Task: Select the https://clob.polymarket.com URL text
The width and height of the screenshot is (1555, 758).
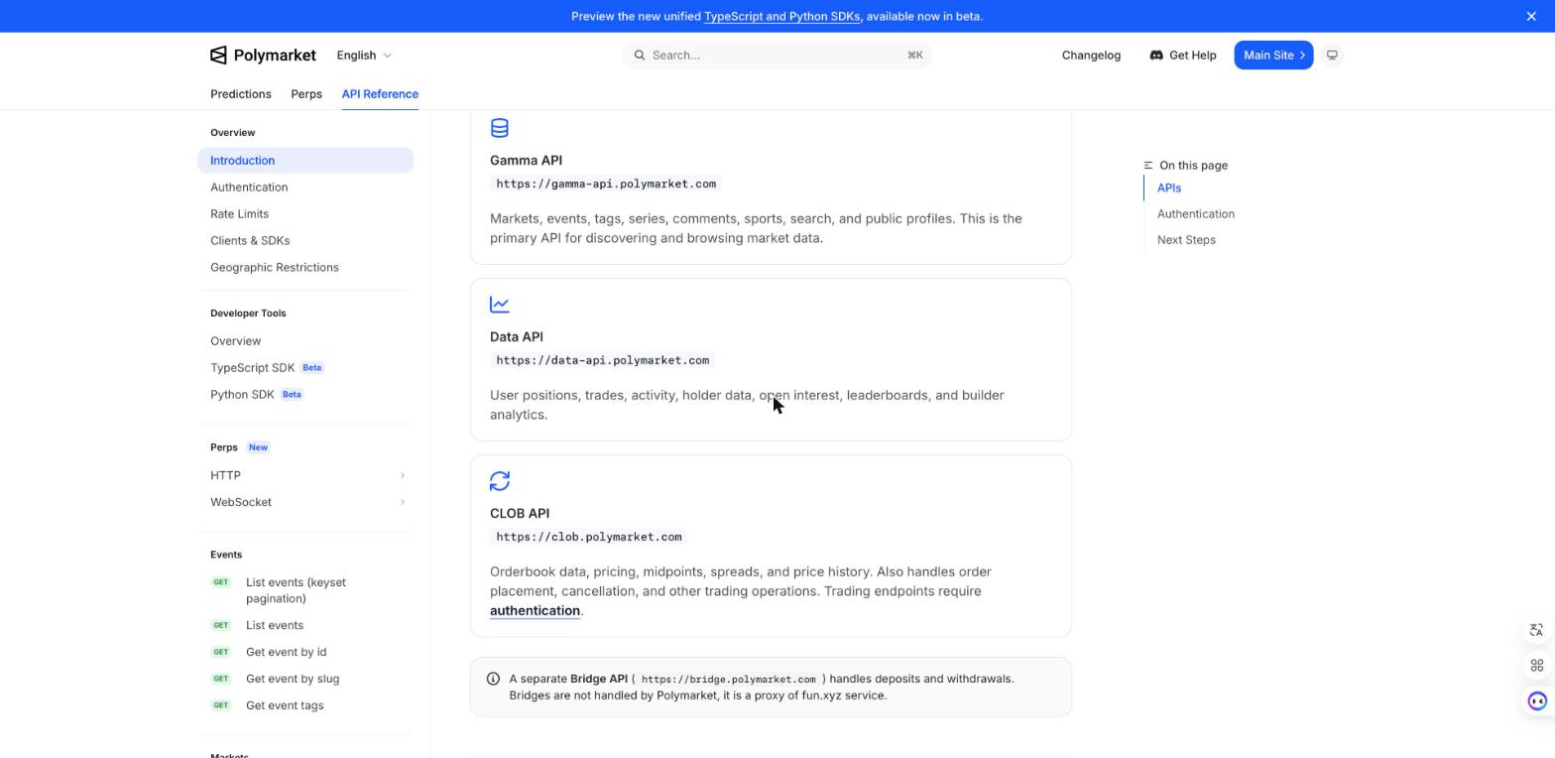Action: pos(589,537)
